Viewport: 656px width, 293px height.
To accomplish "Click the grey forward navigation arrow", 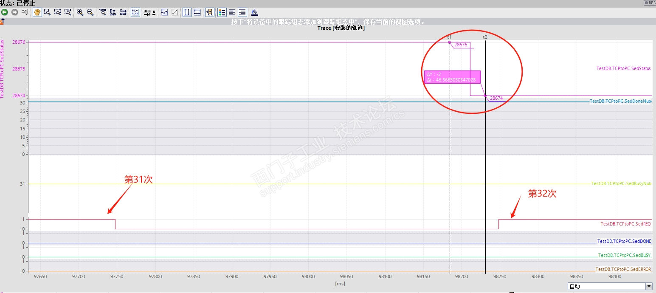I will click(x=15, y=12).
